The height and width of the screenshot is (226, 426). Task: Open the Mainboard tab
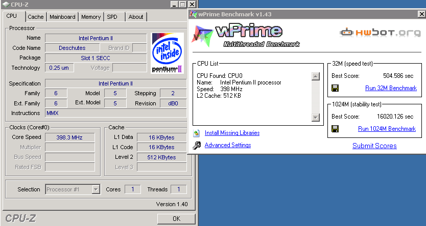[62, 17]
